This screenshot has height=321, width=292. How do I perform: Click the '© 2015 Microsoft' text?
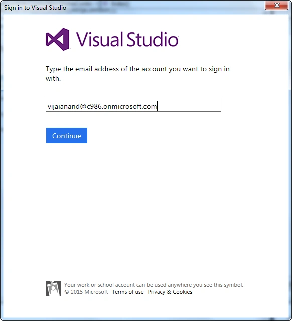86,292
